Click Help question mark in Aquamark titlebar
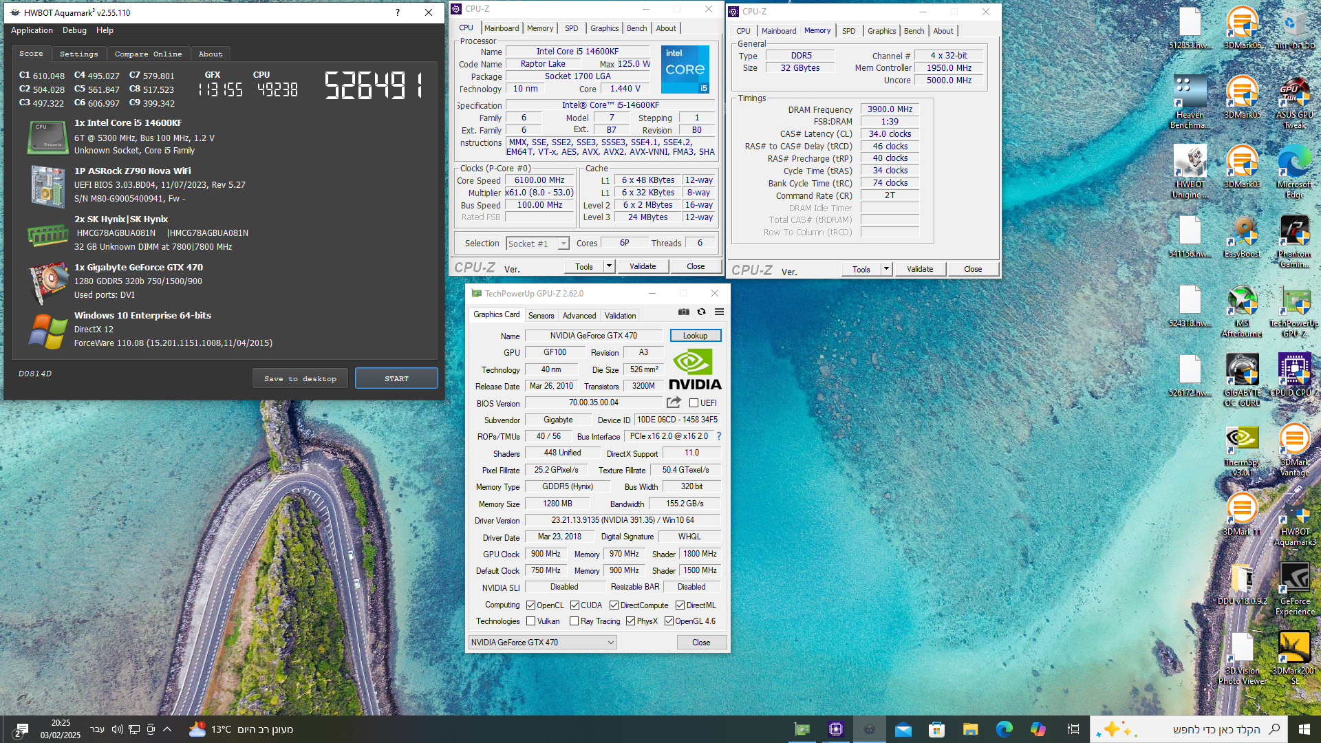This screenshot has width=1321, height=743. point(398,12)
